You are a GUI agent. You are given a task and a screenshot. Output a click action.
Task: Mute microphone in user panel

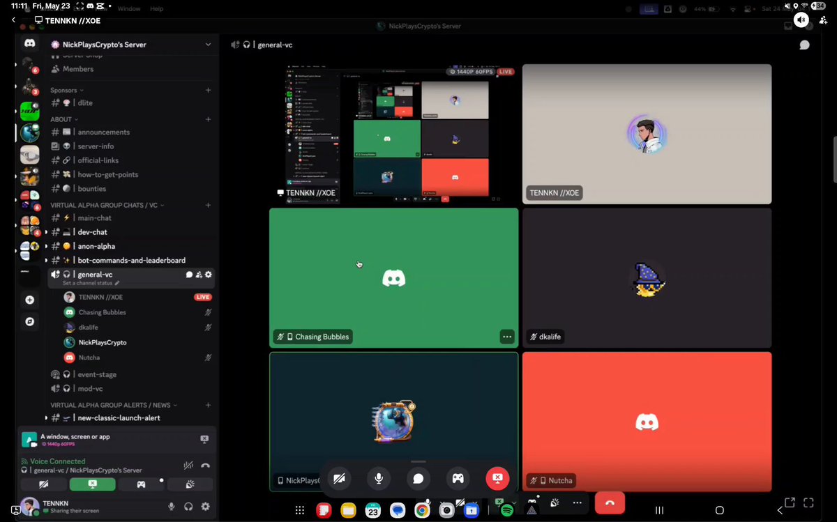pos(171,507)
